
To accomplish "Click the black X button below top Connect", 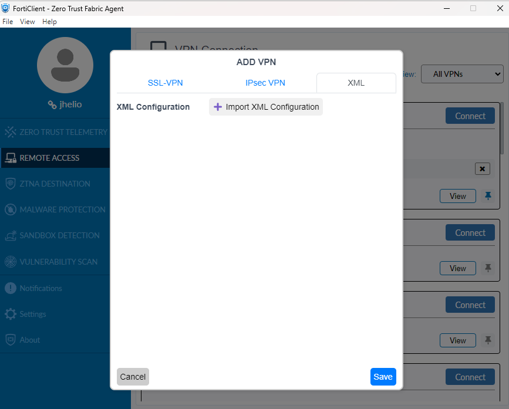I will pos(483,168).
